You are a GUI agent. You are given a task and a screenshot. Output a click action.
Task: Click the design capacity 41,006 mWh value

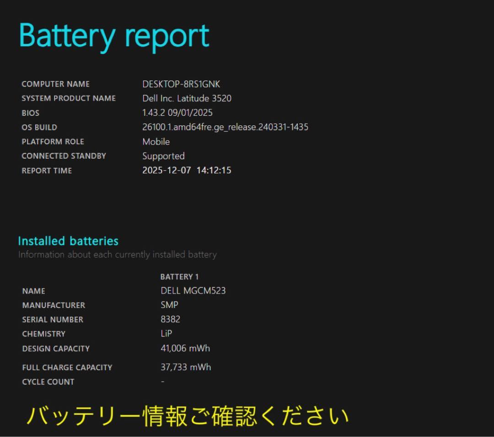click(x=185, y=348)
